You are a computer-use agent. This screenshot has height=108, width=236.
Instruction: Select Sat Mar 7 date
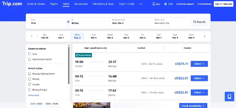coord(159,36)
